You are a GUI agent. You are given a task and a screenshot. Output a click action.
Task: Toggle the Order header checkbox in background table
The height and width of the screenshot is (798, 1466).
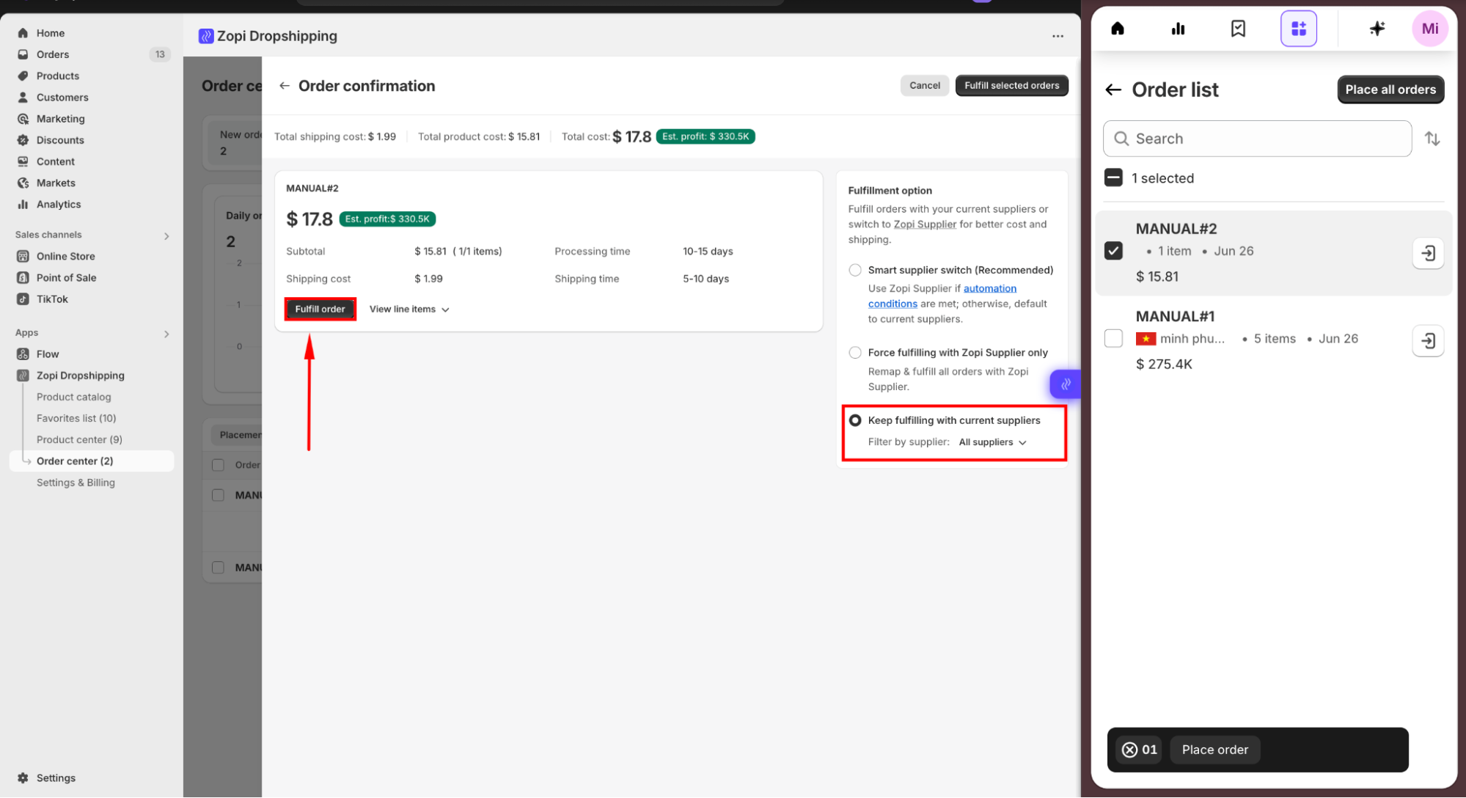218,465
